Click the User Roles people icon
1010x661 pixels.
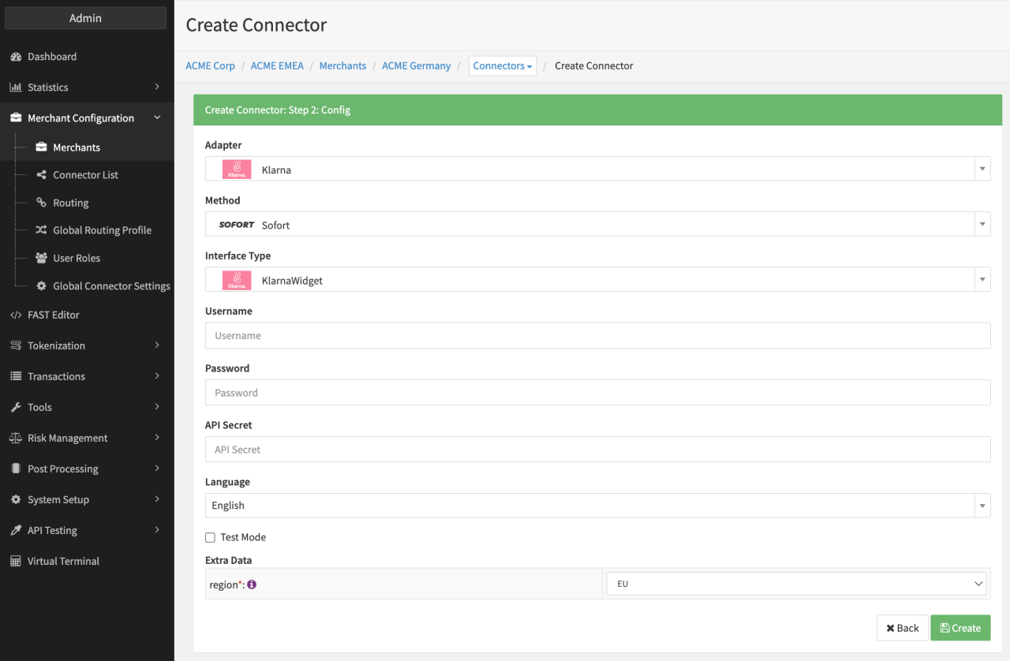[42, 258]
